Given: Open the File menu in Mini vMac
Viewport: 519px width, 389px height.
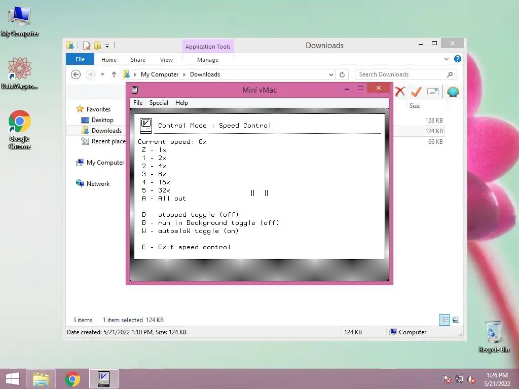Looking at the screenshot, I should click(138, 103).
